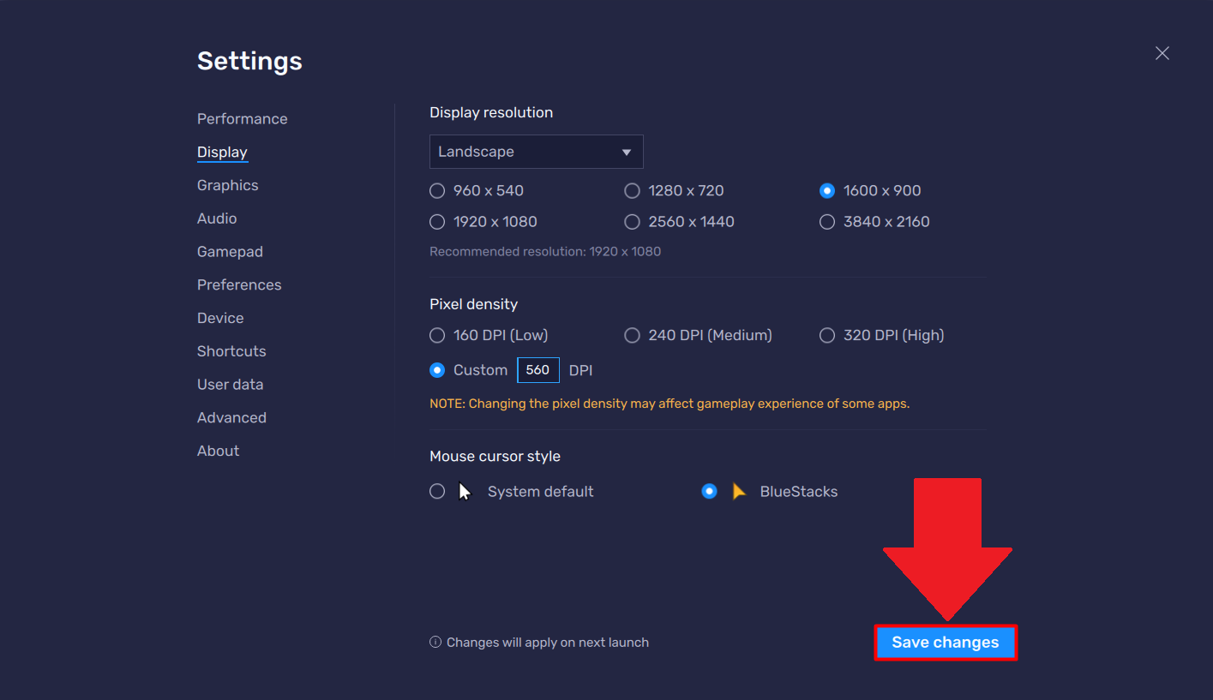Open the Performance settings tab
Screen dimensions: 1213x700
coord(242,119)
